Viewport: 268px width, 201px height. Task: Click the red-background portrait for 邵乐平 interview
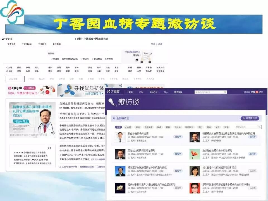[195, 188]
